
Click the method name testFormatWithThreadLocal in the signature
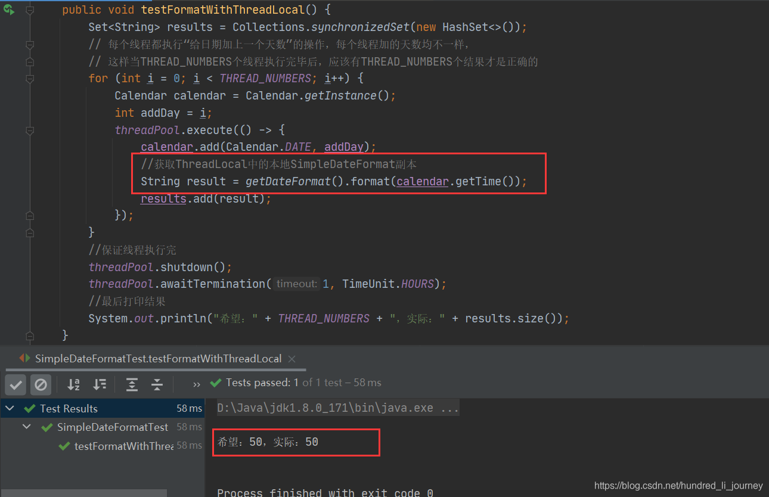tap(223, 10)
